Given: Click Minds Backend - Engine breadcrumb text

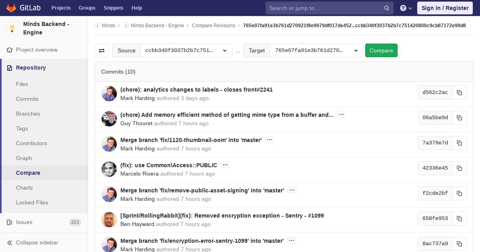Looking at the screenshot, I should [157, 26].
